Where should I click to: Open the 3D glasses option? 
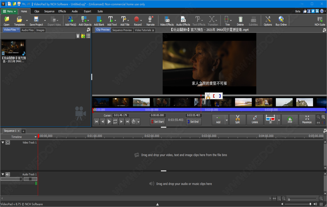(x=270, y=120)
